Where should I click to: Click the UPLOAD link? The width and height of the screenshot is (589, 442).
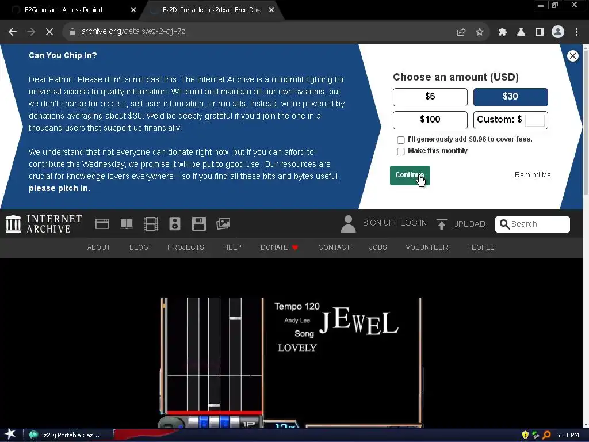coord(469,224)
